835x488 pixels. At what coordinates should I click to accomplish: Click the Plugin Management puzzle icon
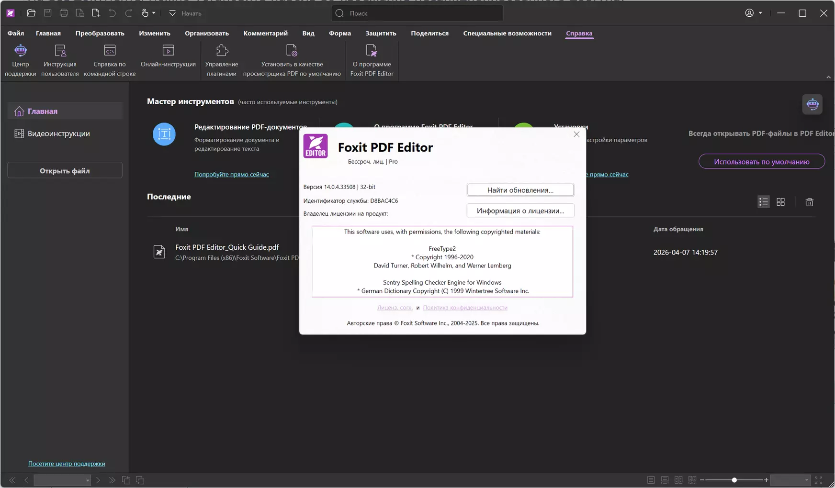click(222, 51)
